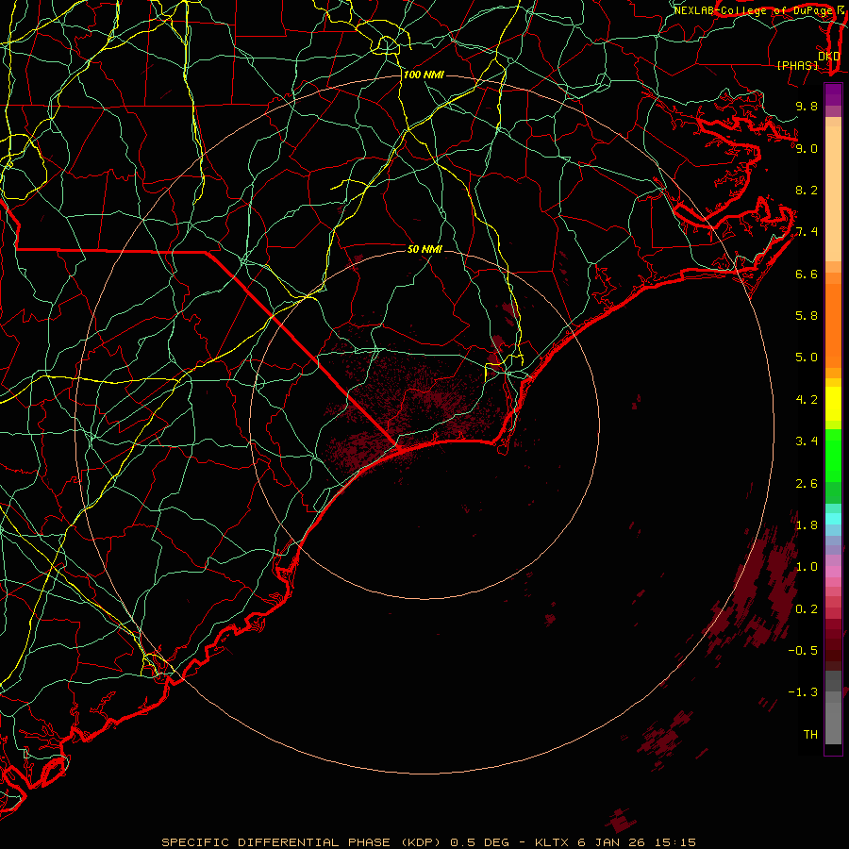The image size is (849, 849).
Task: Click the 'SPECIFIC DIFFERENTIAL PHASE (KDP)' caption
Action: (303, 842)
